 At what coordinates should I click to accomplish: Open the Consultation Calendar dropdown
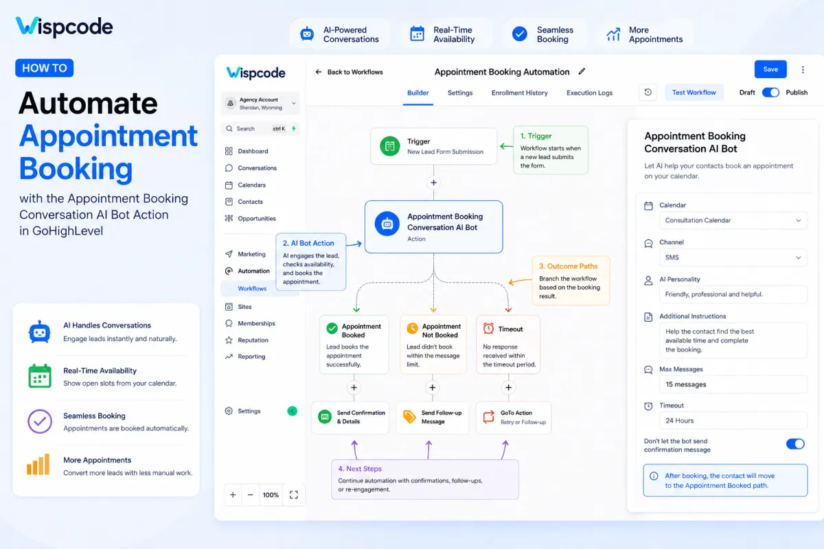[733, 220]
